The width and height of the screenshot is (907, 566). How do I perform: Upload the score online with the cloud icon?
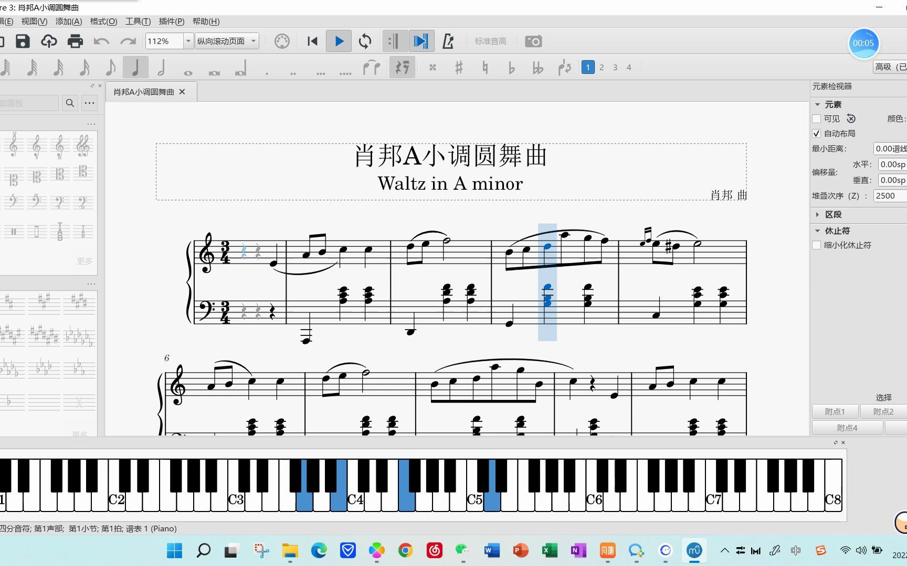49,41
